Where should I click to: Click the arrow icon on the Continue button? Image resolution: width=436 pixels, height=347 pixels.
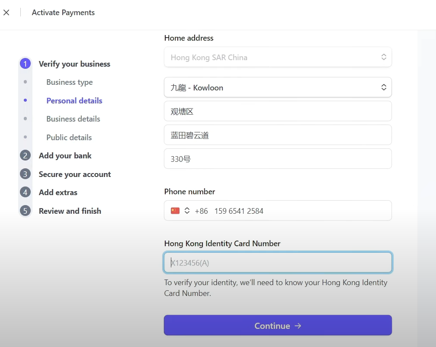tap(298, 326)
